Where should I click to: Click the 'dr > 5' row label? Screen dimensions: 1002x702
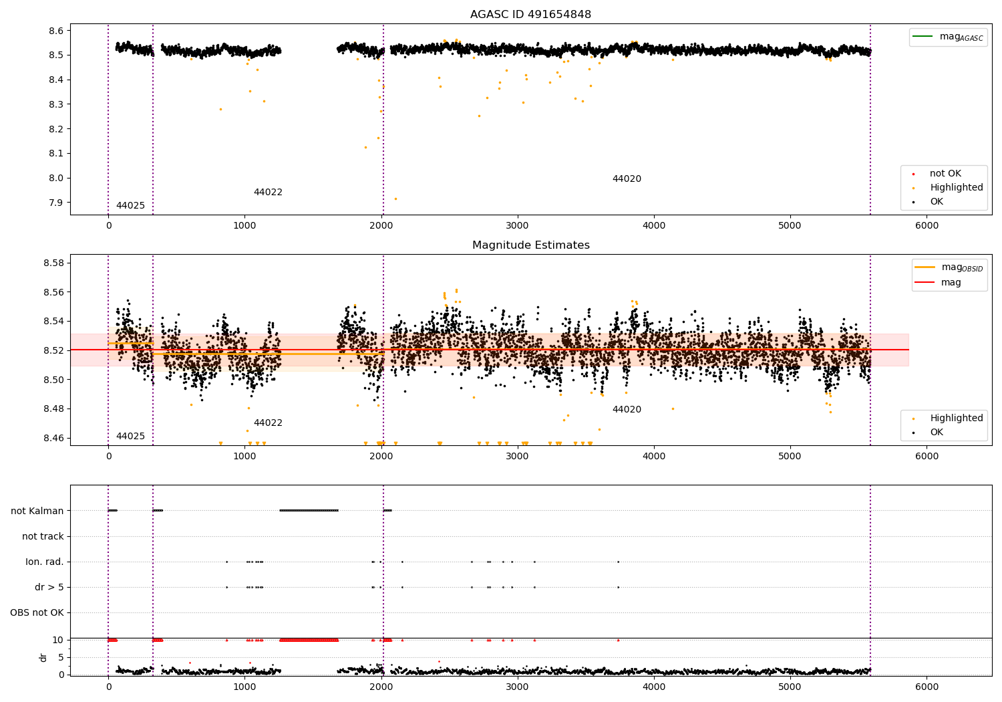click(49, 588)
